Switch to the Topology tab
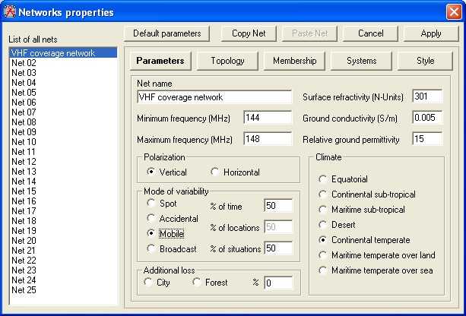The image size is (466, 316). pos(227,61)
